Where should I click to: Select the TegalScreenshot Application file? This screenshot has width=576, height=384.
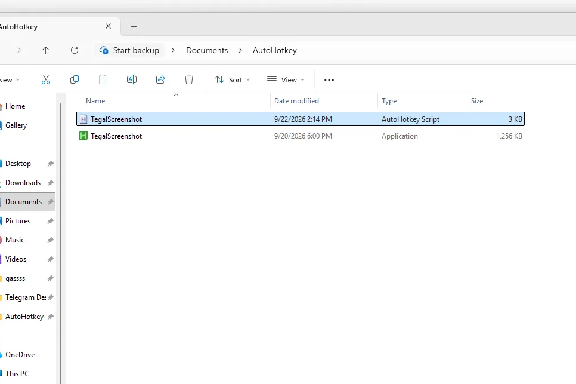pyautogui.click(x=300, y=136)
